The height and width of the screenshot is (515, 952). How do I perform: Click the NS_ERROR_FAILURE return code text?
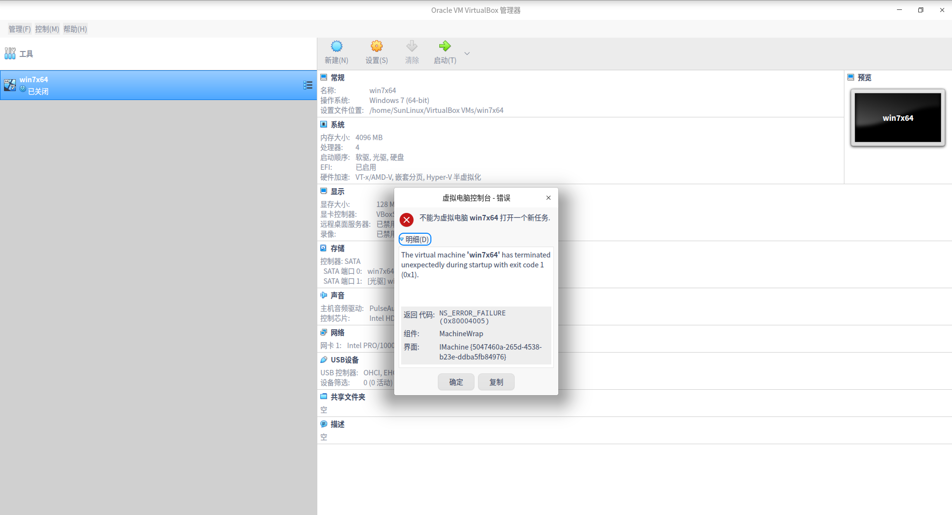click(473, 317)
